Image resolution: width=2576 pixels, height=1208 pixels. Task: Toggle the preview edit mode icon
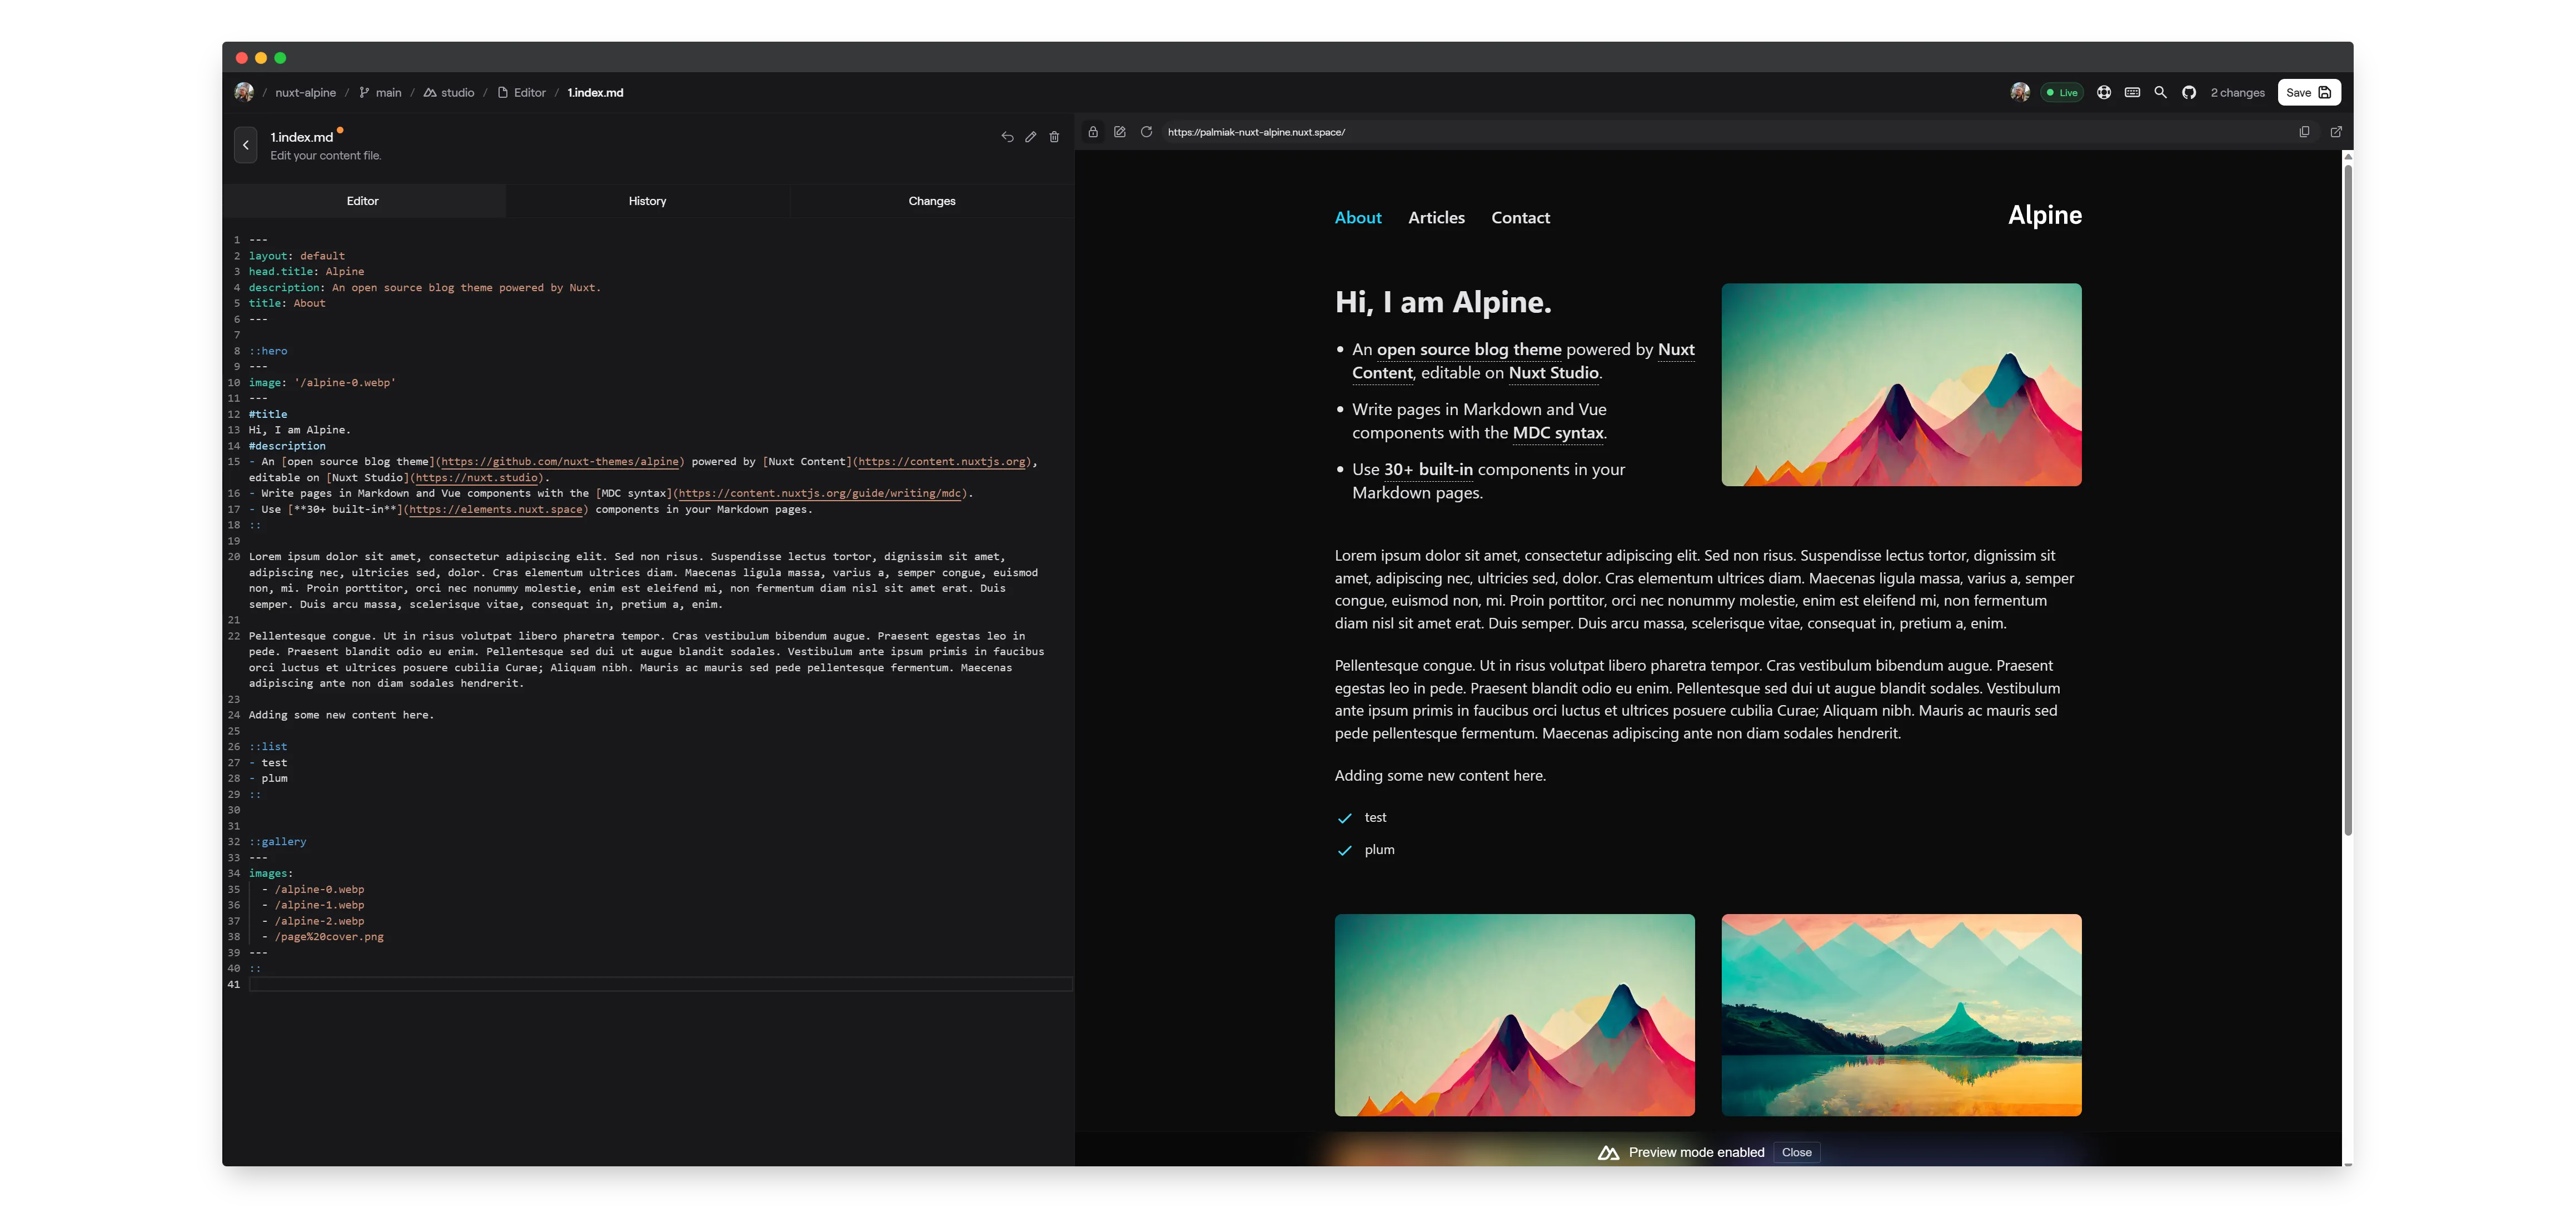pos(1119,132)
